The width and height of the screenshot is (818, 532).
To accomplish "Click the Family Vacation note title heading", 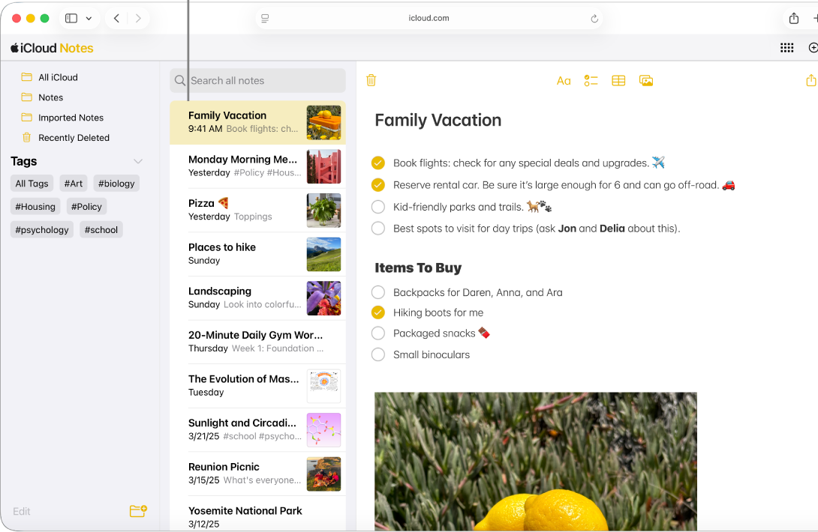I will click(x=438, y=121).
